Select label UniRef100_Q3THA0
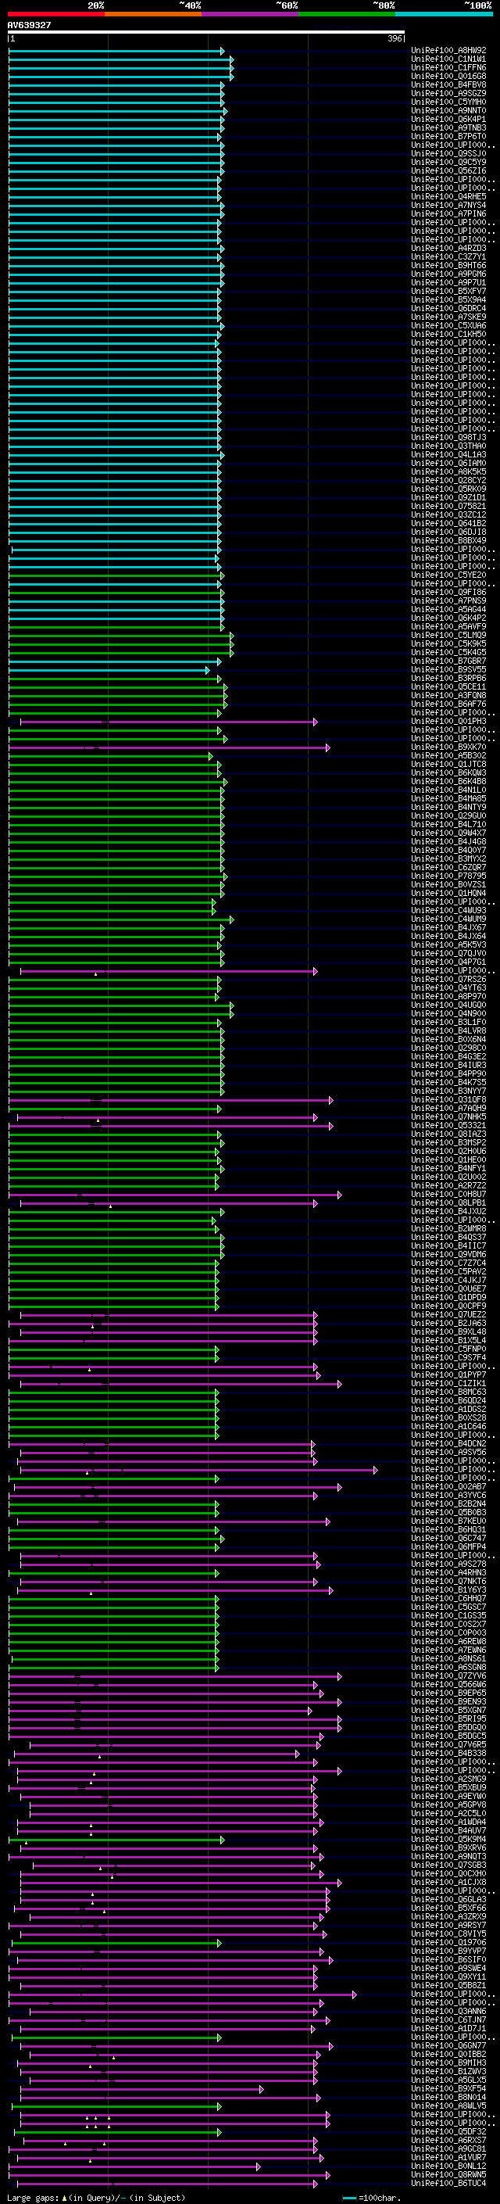The image size is (500, 2204). click(448, 446)
